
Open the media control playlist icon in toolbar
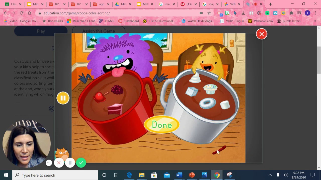tap(299, 13)
